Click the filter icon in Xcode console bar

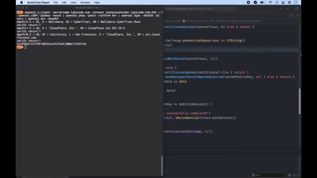[x=253, y=175]
